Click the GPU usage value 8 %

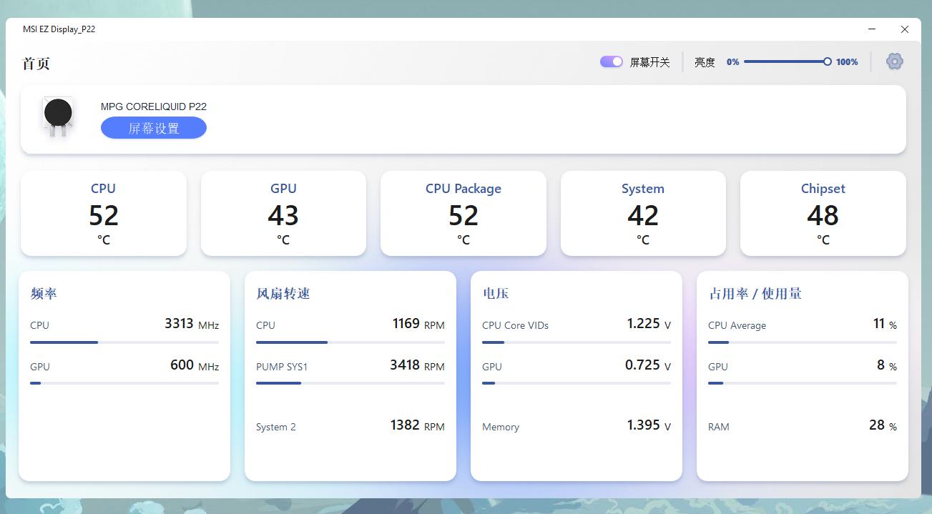coord(887,365)
